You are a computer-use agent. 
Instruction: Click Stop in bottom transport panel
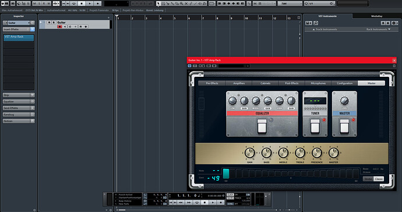[x=204, y=203]
